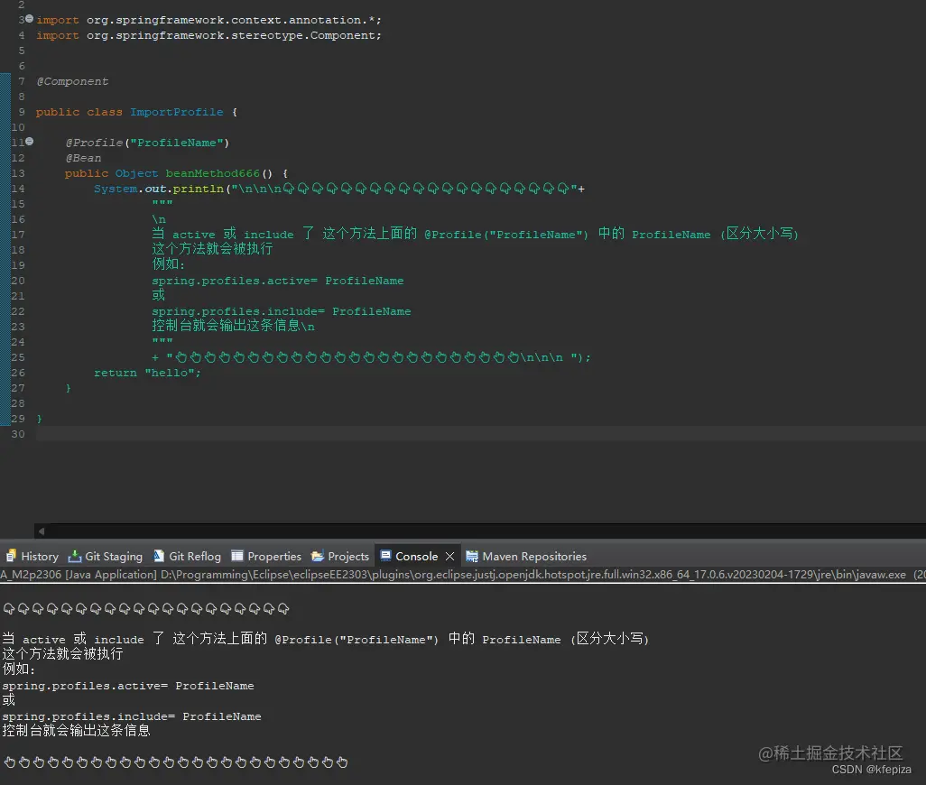This screenshot has height=785, width=926.
Task: Show the Properties view tab
Action: coord(266,556)
